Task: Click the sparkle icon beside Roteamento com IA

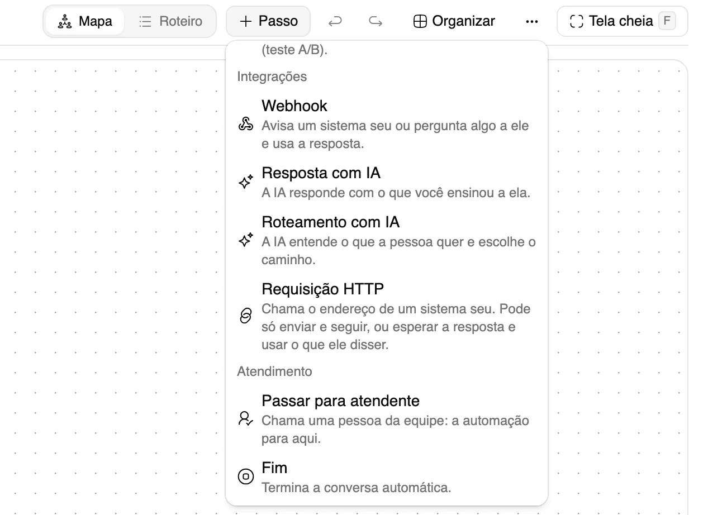Action: click(246, 240)
